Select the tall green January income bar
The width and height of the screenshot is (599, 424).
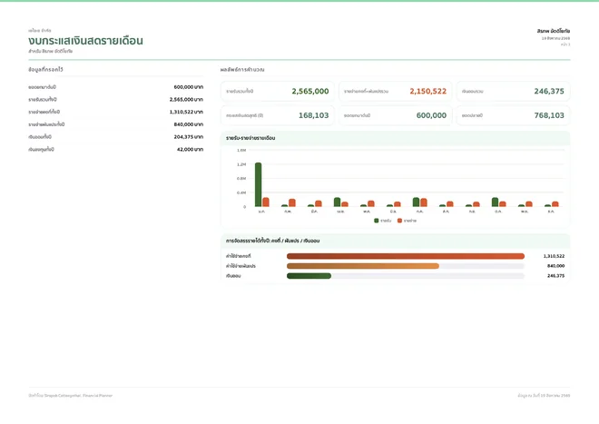point(259,184)
